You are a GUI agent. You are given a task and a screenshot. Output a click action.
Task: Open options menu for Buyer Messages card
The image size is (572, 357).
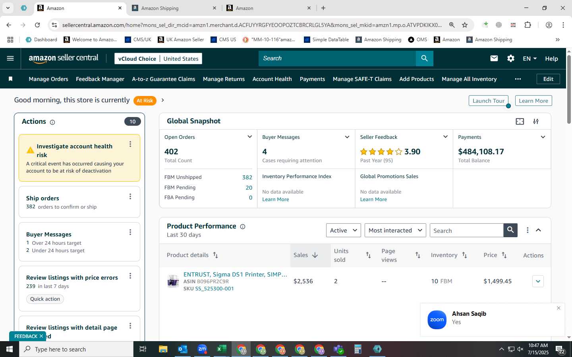pos(130,232)
